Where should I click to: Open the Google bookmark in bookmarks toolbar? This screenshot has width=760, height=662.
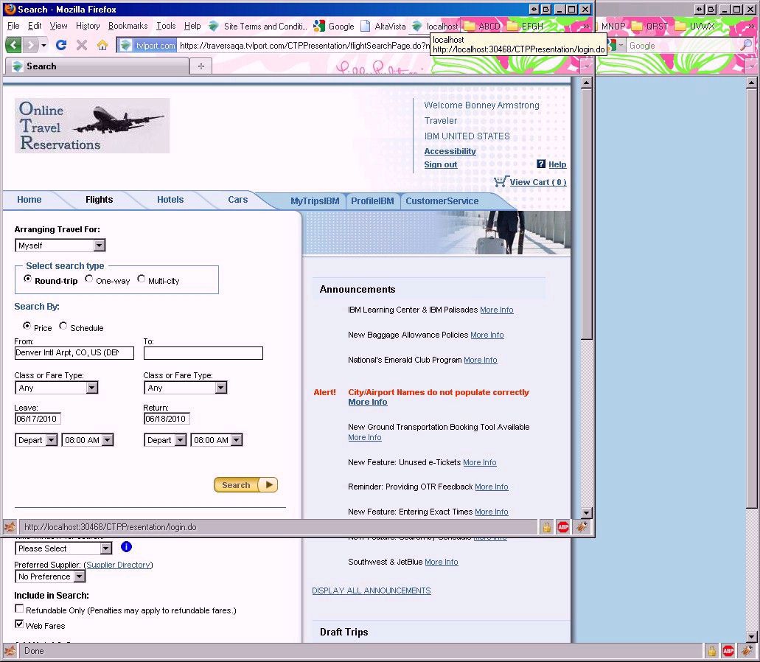(x=333, y=26)
